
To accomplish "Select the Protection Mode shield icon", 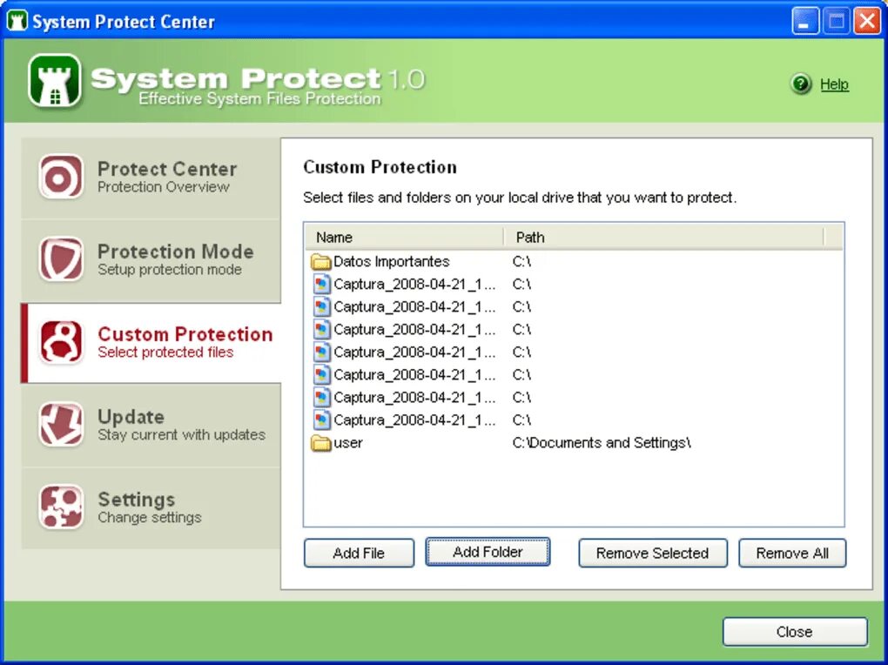I will [x=61, y=259].
